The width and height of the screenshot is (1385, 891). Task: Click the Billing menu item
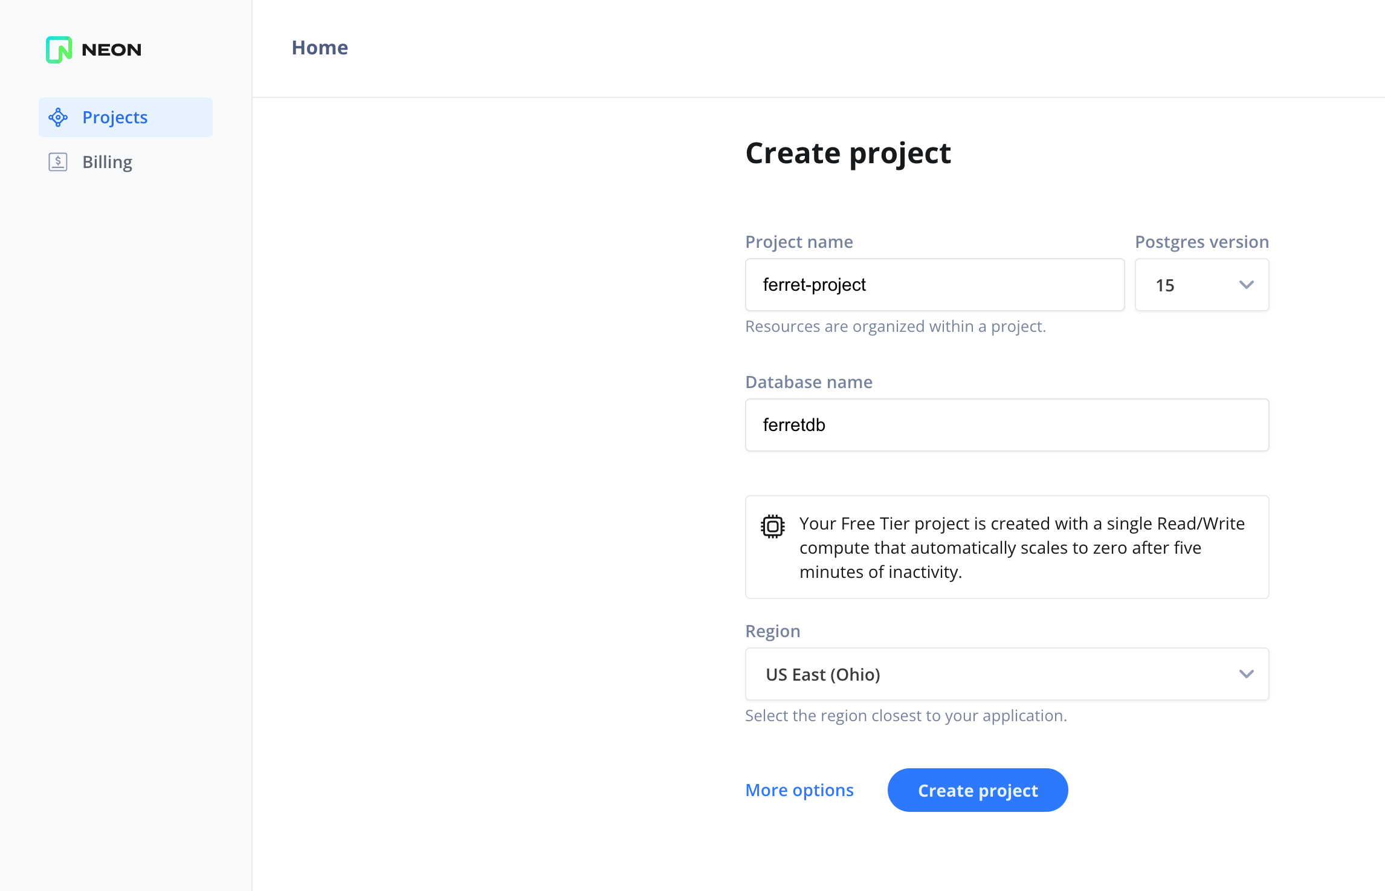107,161
